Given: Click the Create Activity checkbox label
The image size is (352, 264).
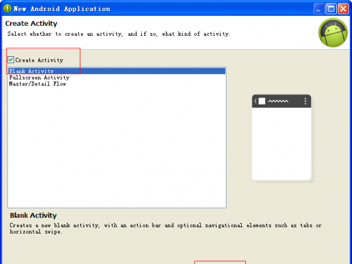Looking at the screenshot, I should click(x=39, y=60).
